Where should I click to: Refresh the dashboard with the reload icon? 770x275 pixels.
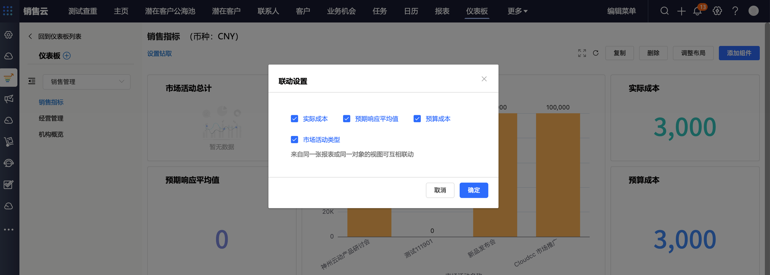596,53
